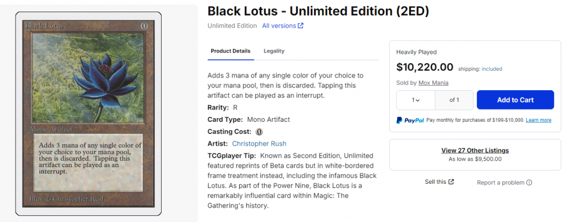Expand the quantity dropdown showing 1
Screen dimensions: 567x222
click(x=415, y=100)
